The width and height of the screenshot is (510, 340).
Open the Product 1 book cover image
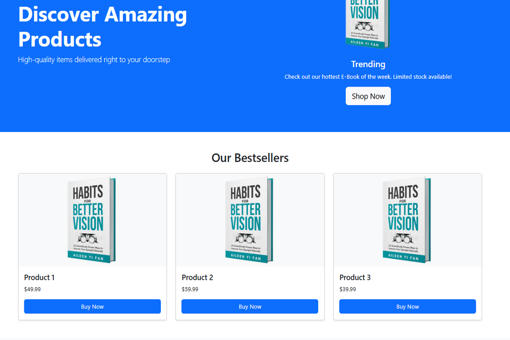[92, 220]
